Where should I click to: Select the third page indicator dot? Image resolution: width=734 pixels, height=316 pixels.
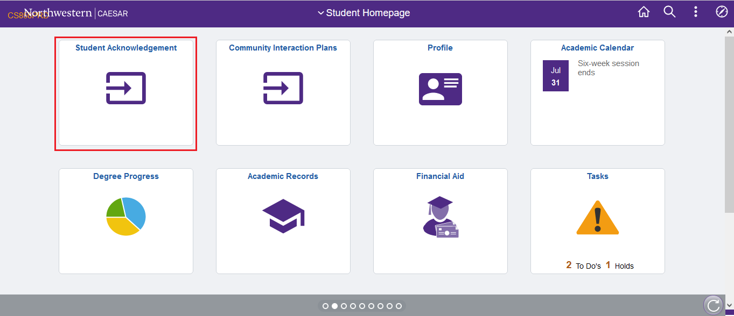[x=344, y=306]
